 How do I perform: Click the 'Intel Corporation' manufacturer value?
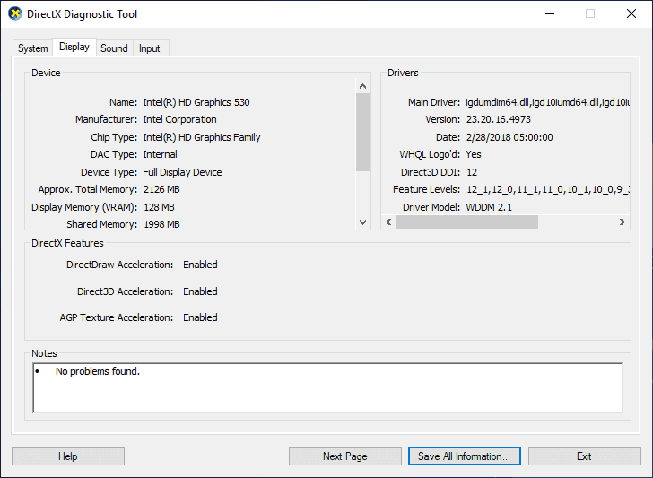[x=179, y=119]
